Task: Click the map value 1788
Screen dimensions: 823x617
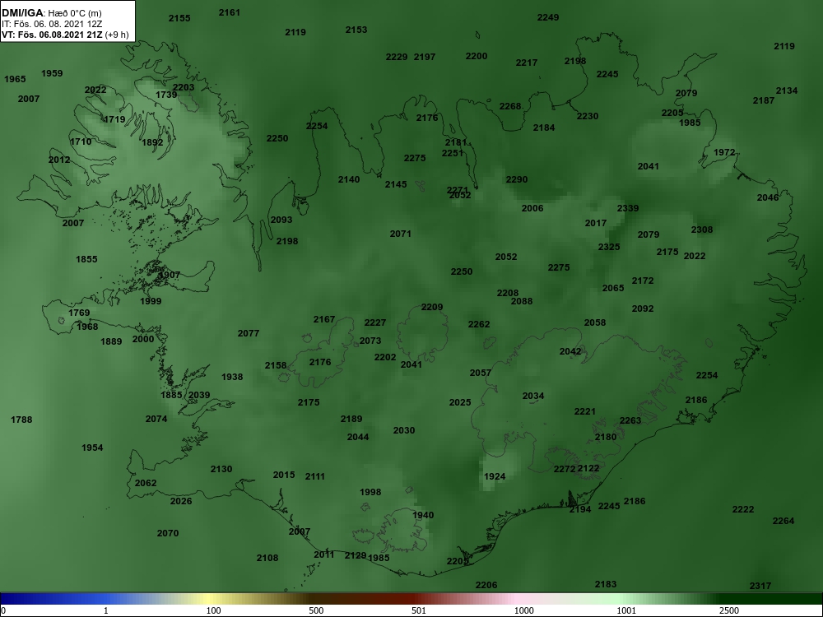Action: (21, 420)
